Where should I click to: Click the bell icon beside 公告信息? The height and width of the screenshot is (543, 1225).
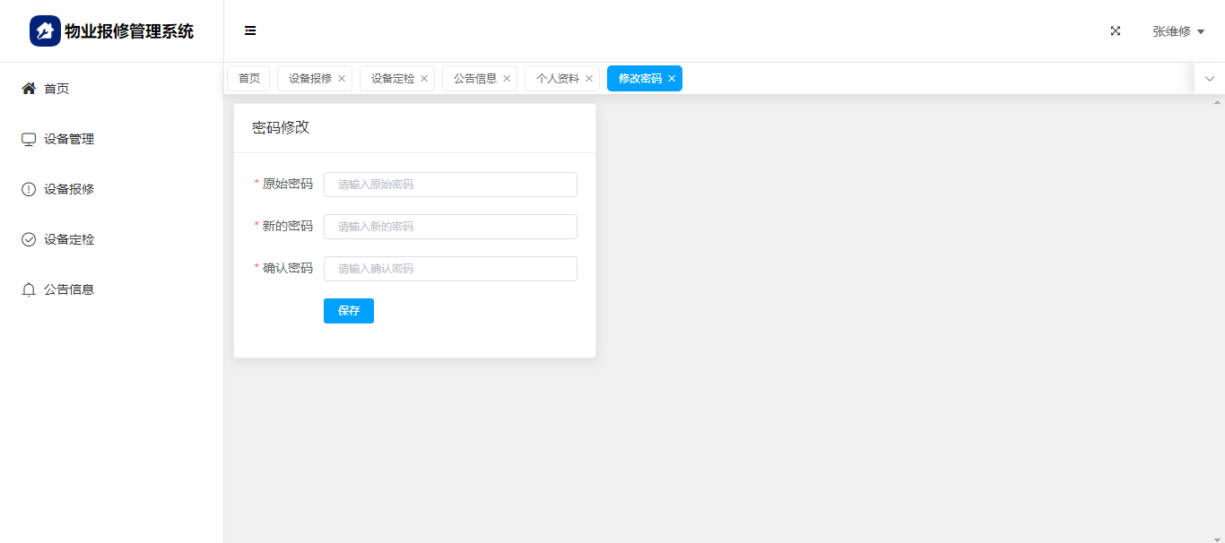[29, 289]
